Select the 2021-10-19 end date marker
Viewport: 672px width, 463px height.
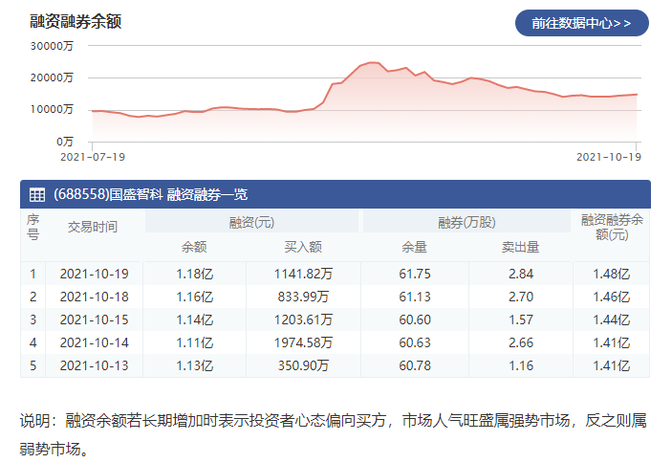(x=609, y=157)
